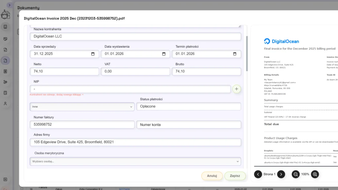Click 'Final invoice for the December 2025' text
The image size is (338, 190).
300,49
